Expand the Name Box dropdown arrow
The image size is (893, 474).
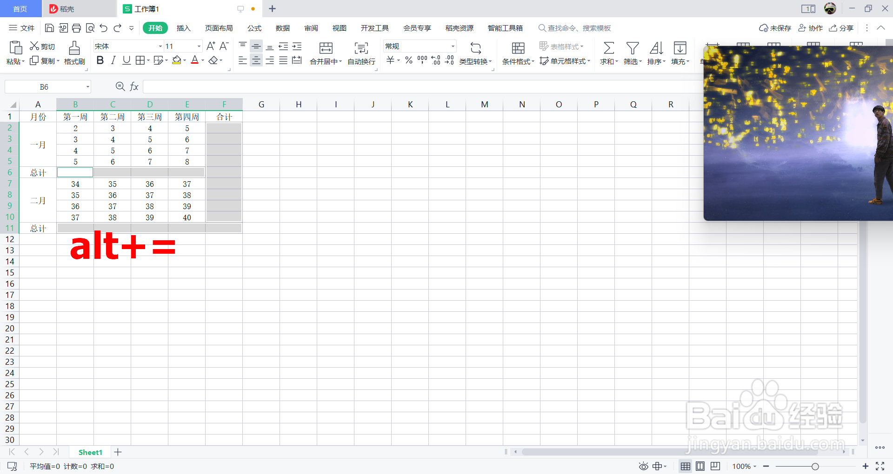click(87, 87)
